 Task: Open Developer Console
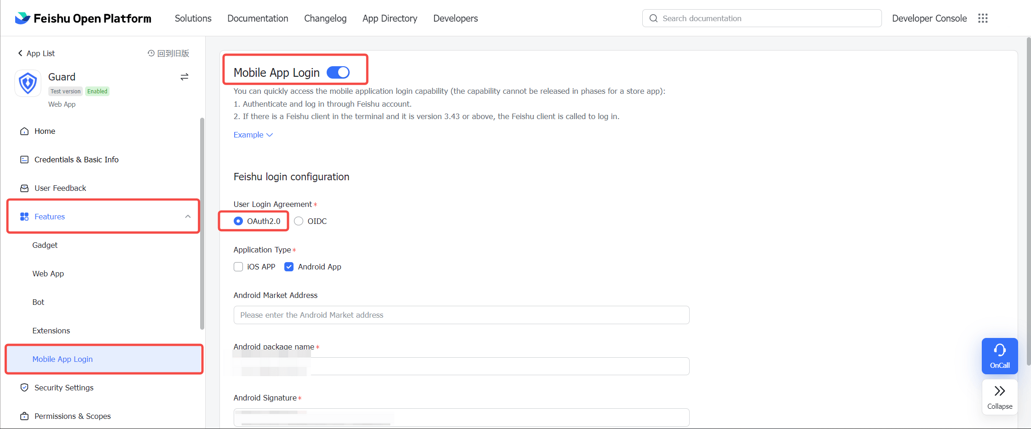coord(929,18)
